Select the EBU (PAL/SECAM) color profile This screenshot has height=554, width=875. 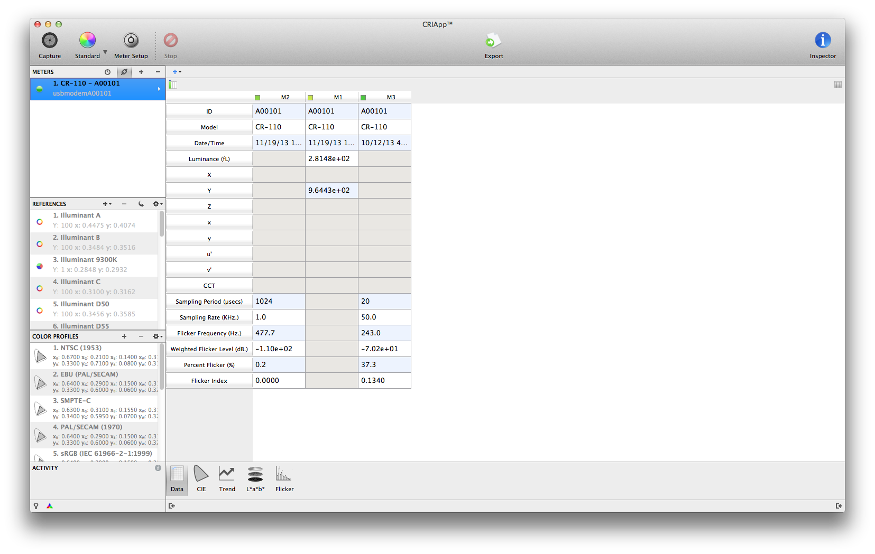[x=94, y=382]
